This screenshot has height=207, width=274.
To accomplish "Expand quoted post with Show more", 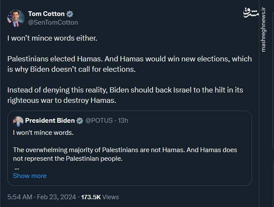I will [x=29, y=176].
